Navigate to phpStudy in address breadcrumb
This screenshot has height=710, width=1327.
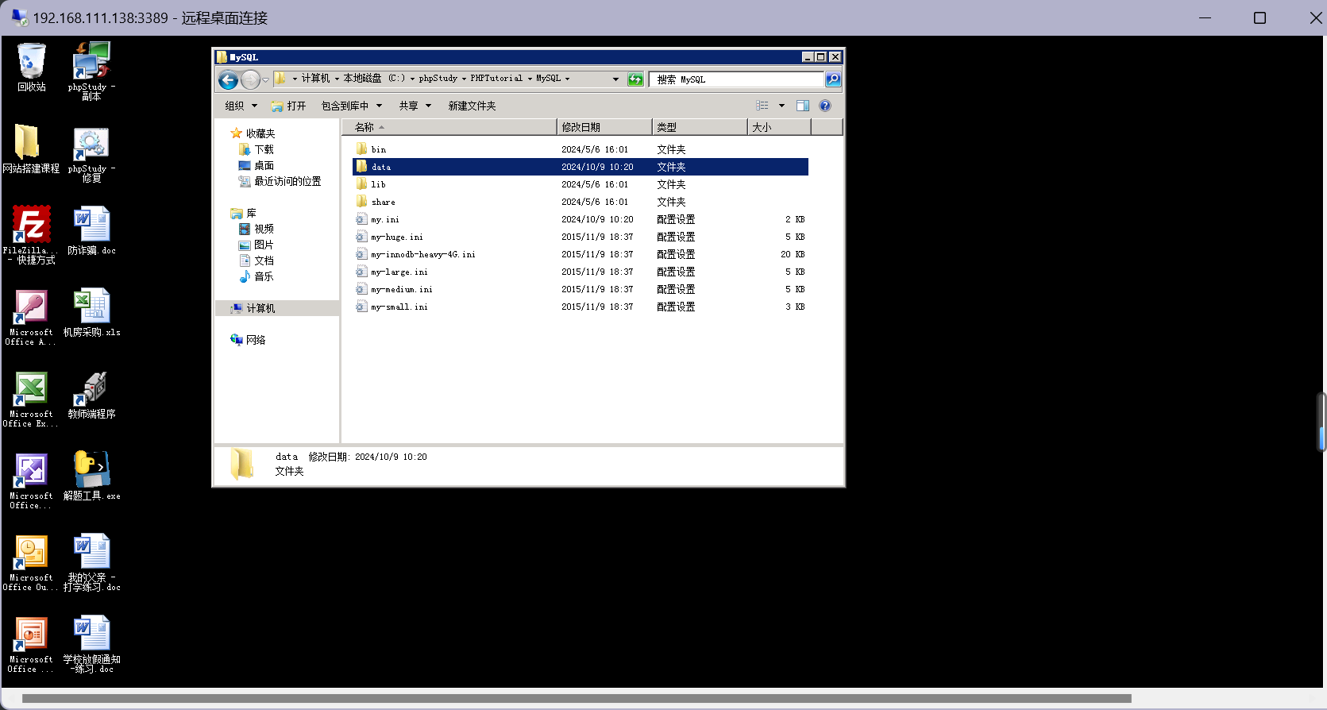point(438,79)
